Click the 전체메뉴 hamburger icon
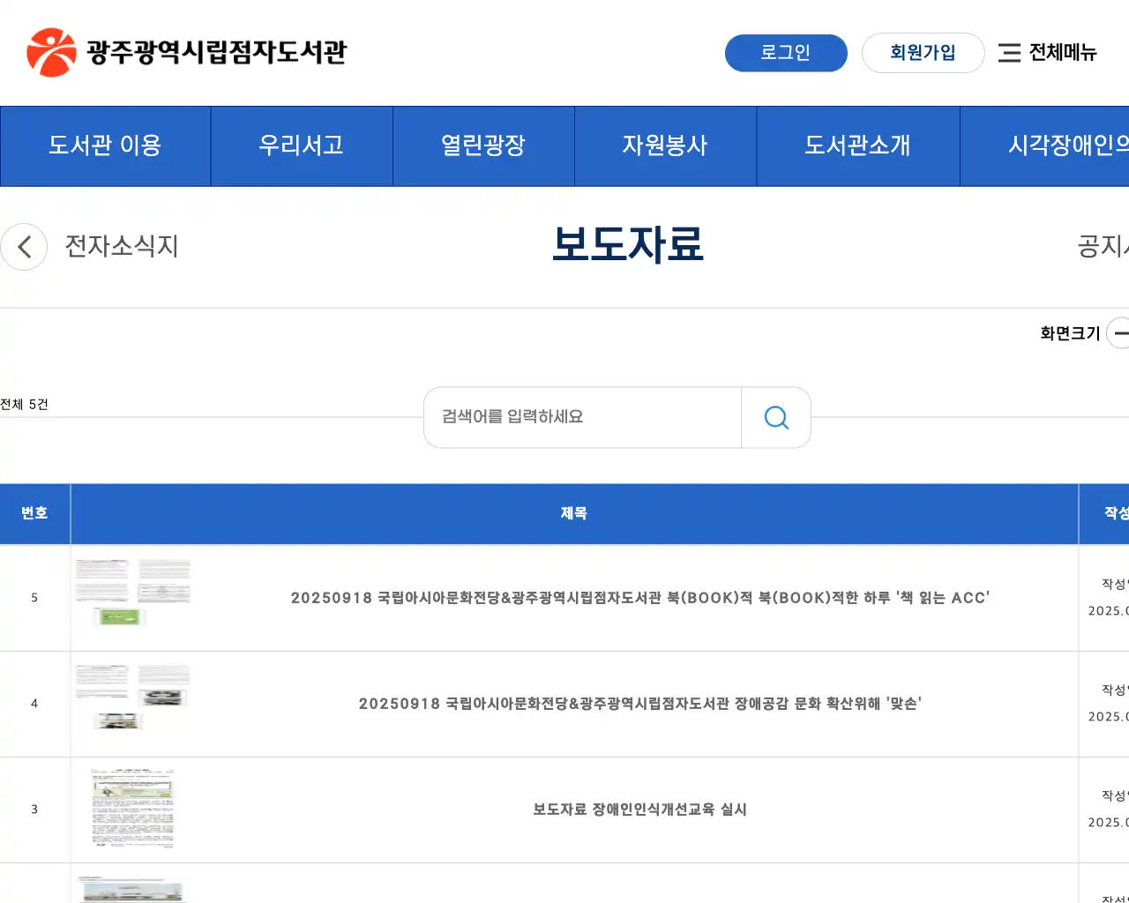This screenshot has width=1129, height=903. pyautogui.click(x=1008, y=53)
